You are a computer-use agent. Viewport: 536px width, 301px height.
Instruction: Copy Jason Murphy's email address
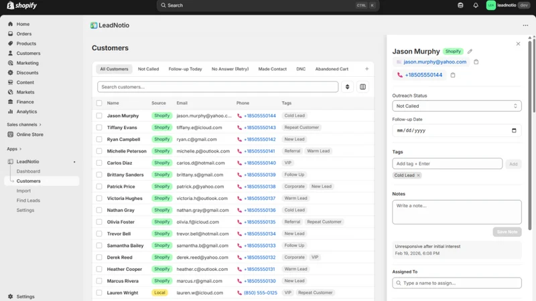[476, 62]
